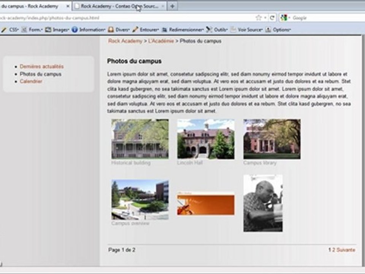This screenshot has width=365, height=274.
Task: Click the Entourer pencil icon
Action: click(135, 30)
